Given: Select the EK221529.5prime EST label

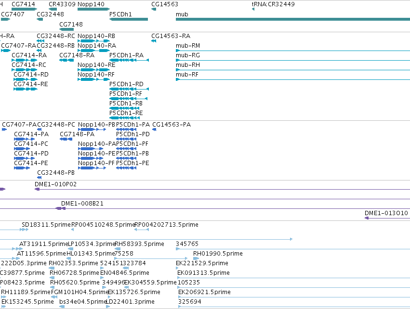Looking at the screenshot, I should (x=202, y=263).
